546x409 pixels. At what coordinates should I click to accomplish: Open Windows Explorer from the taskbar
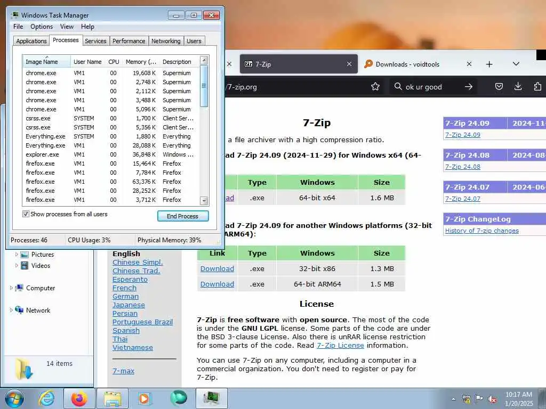[x=113, y=398]
